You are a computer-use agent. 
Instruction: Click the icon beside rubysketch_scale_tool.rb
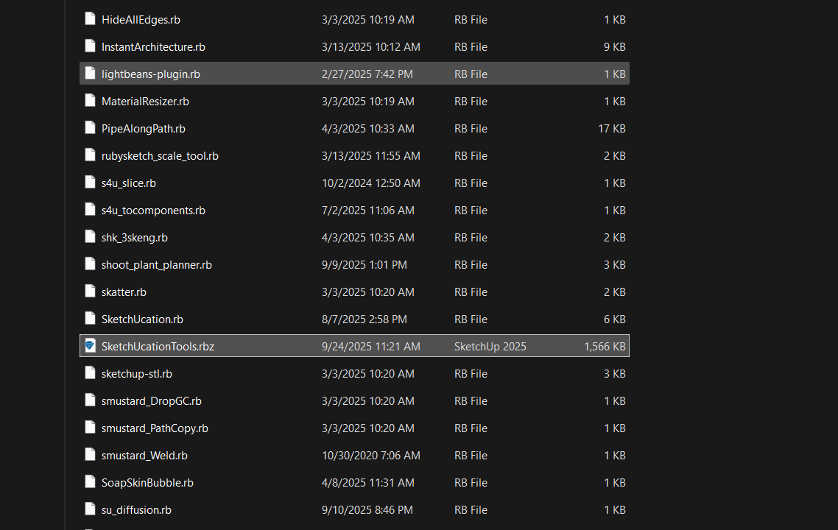(90, 155)
